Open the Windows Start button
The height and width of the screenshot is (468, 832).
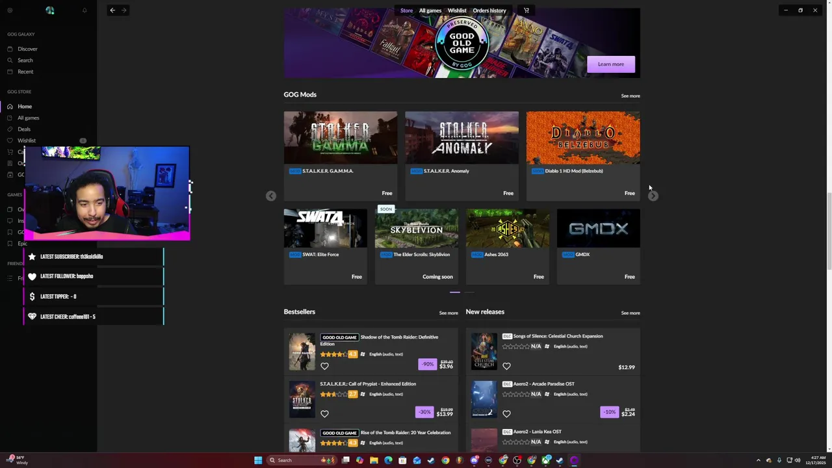(258, 460)
